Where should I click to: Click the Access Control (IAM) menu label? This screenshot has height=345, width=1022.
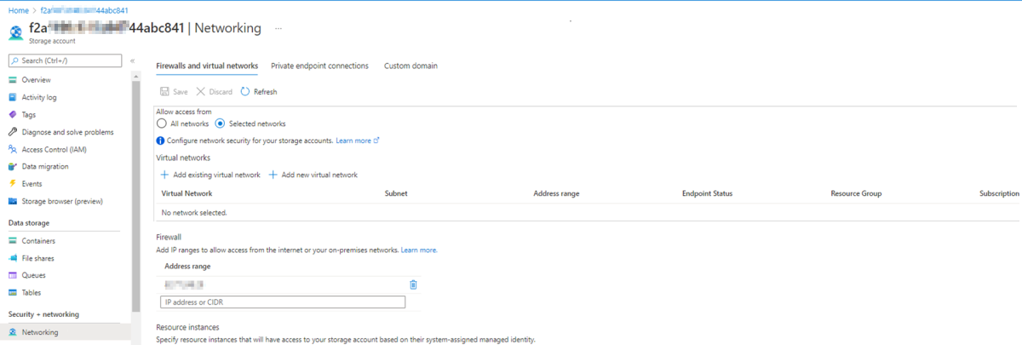[55, 149]
